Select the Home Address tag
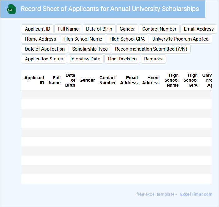219x207 pixels. 40,39
